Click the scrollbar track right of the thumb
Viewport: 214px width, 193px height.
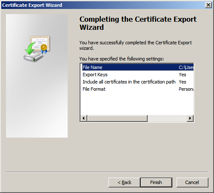point(167,118)
